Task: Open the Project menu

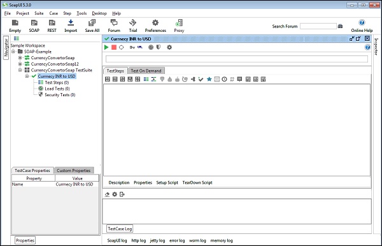Action: coord(23,13)
